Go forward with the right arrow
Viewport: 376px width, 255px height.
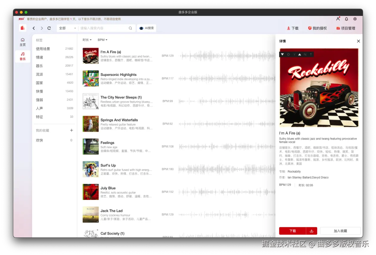(x=42, y=28)
